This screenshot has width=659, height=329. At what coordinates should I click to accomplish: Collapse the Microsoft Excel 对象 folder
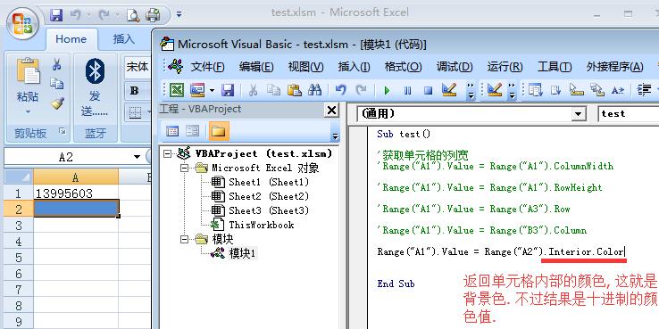click(x=184, y=168)
